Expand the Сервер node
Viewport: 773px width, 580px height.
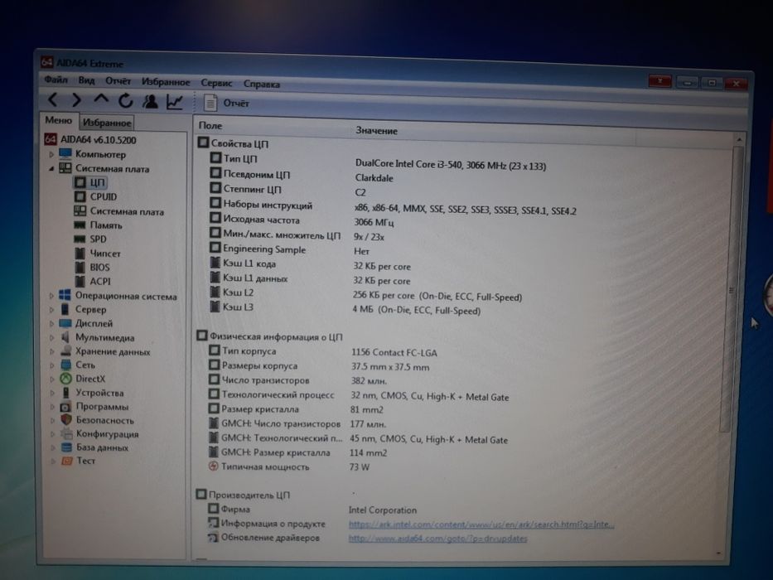[51, 310]
